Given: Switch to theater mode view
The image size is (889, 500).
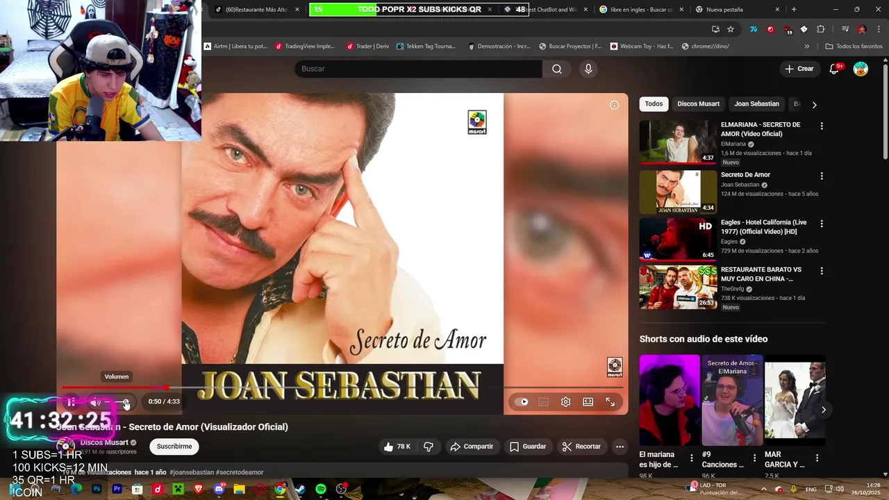Looking at the screenshot, I should point(588,401).
